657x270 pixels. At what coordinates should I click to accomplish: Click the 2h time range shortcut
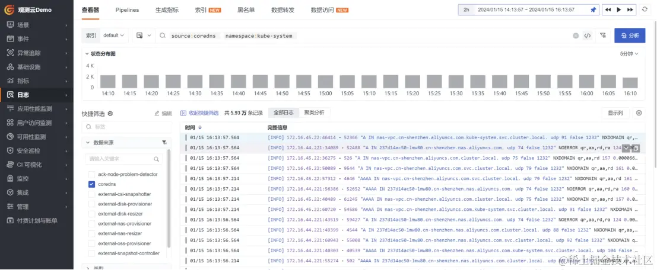click(466, 9)
